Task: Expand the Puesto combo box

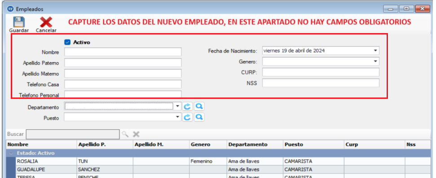Action: (x=178, y=117)
